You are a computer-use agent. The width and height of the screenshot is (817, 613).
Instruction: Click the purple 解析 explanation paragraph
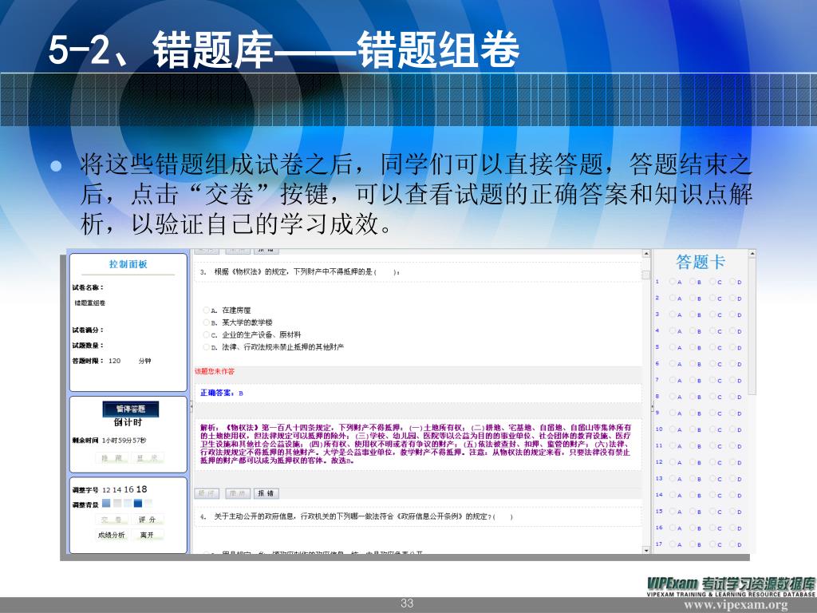coord(416,444)
